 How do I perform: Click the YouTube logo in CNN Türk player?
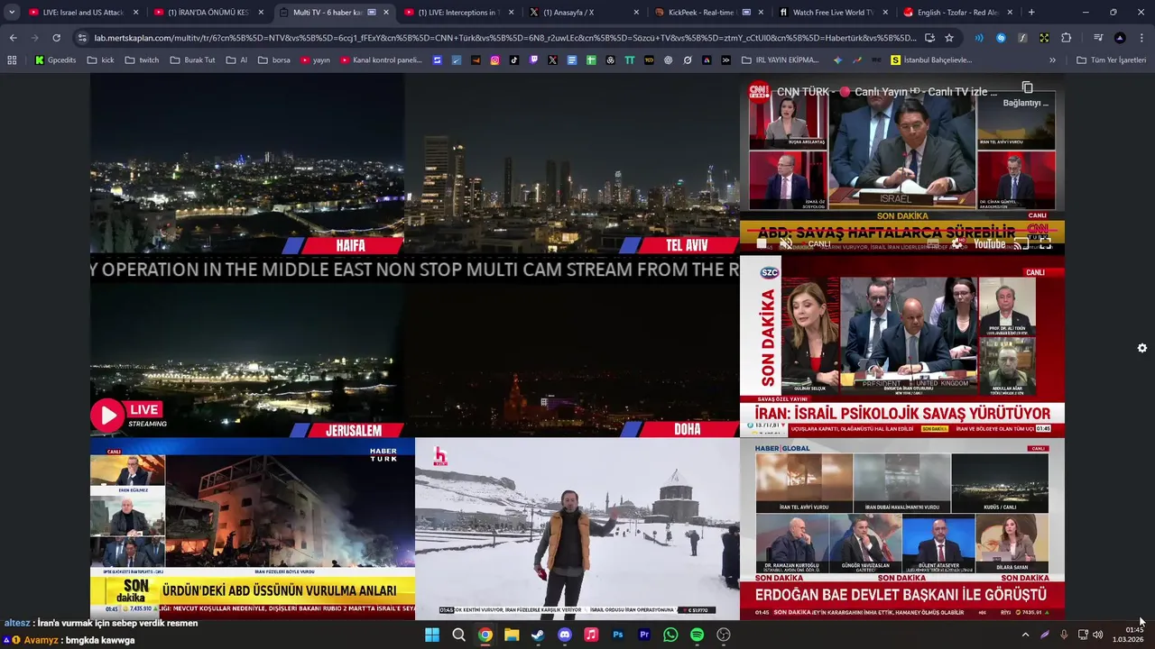point(989,243)
